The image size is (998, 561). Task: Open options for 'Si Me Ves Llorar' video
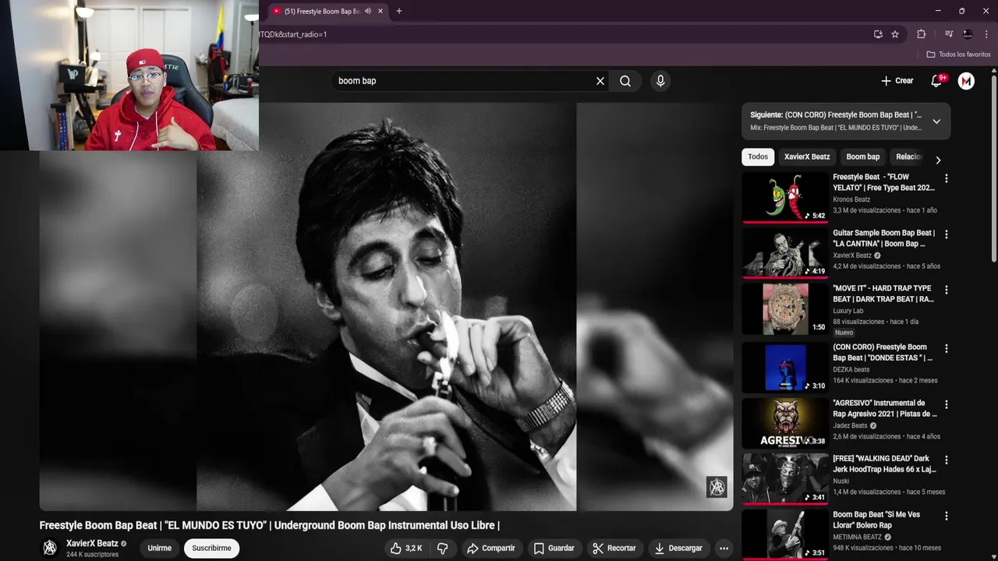tap(947, 516)
